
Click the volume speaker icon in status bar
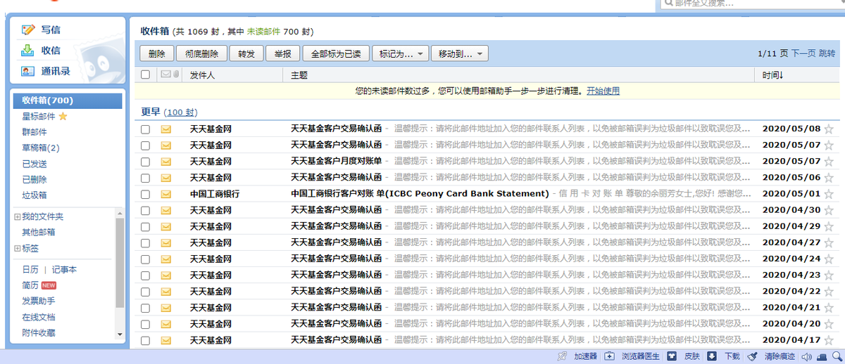(x=806, y=356)
